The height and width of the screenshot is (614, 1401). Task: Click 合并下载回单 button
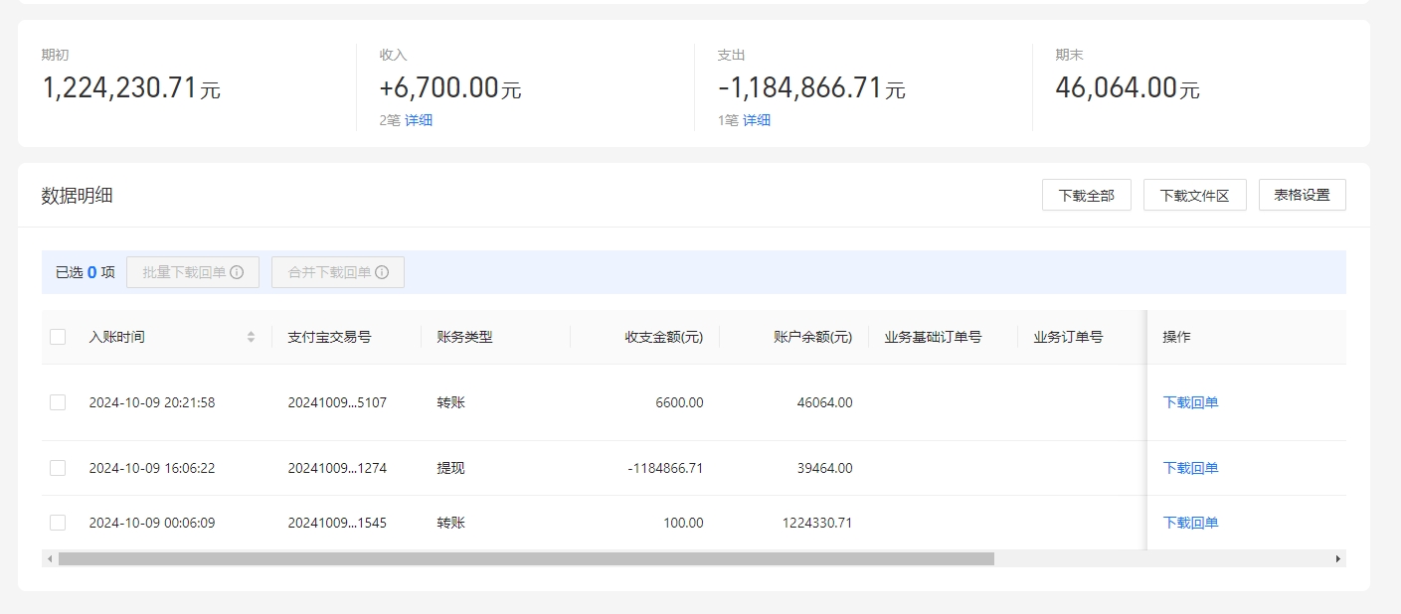tap(338, 272)
